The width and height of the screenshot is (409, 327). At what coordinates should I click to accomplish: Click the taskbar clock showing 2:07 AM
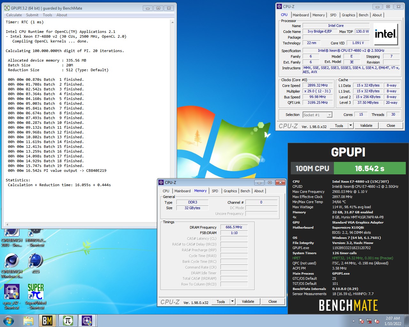point(393,321)
